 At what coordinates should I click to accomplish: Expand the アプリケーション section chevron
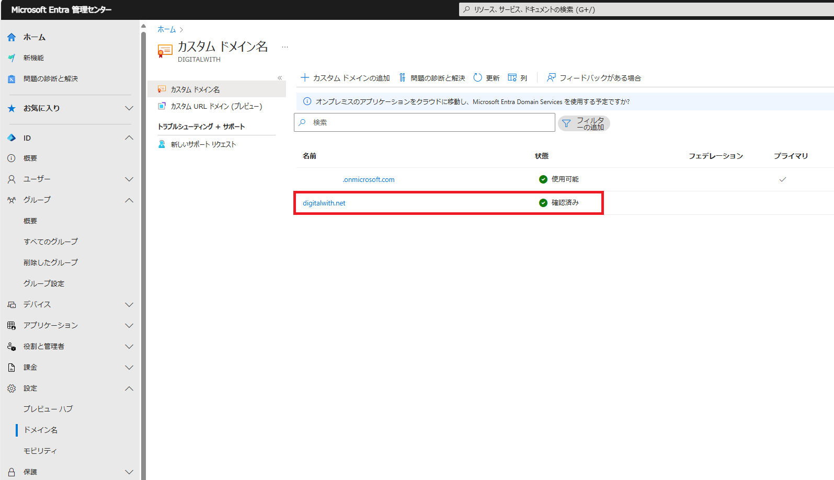pyautogui.click(x=129, y=326)
